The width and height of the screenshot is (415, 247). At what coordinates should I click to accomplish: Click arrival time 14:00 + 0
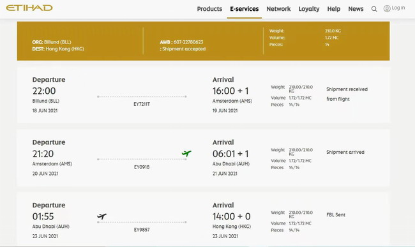(x=231, y=216)
